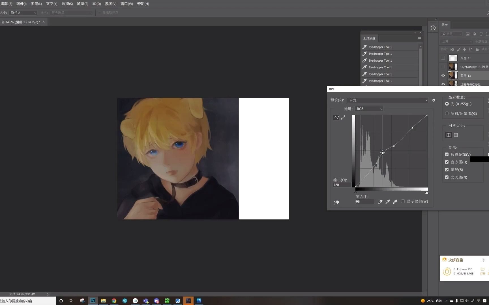Show the 图层 5 layer visibility box
489x305 pixels.
[443, 58]
